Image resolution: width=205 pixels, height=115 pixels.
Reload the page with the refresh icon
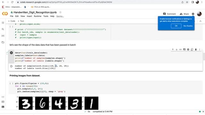[12, 2]
